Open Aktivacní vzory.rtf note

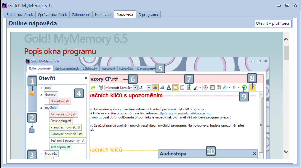[x=63, y=114]
